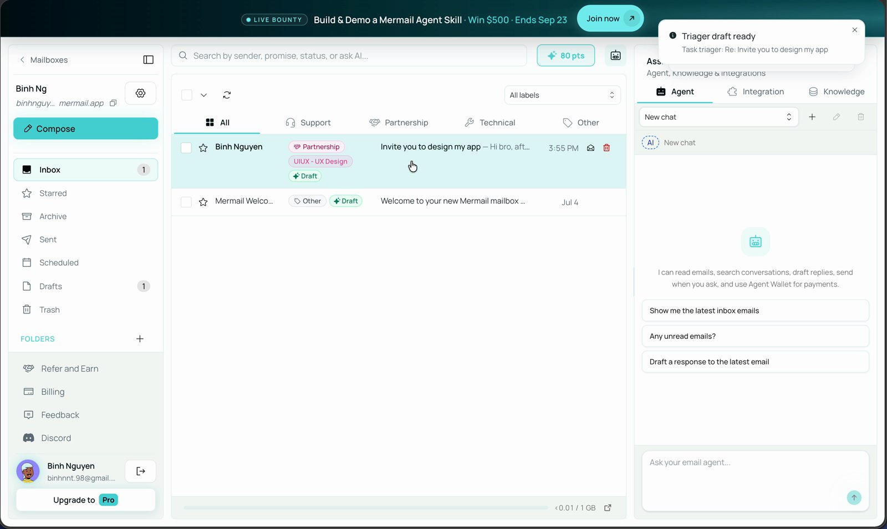Choose 'Draft a response to the latest email'
The image size is (887, 529).
(755, 362)
